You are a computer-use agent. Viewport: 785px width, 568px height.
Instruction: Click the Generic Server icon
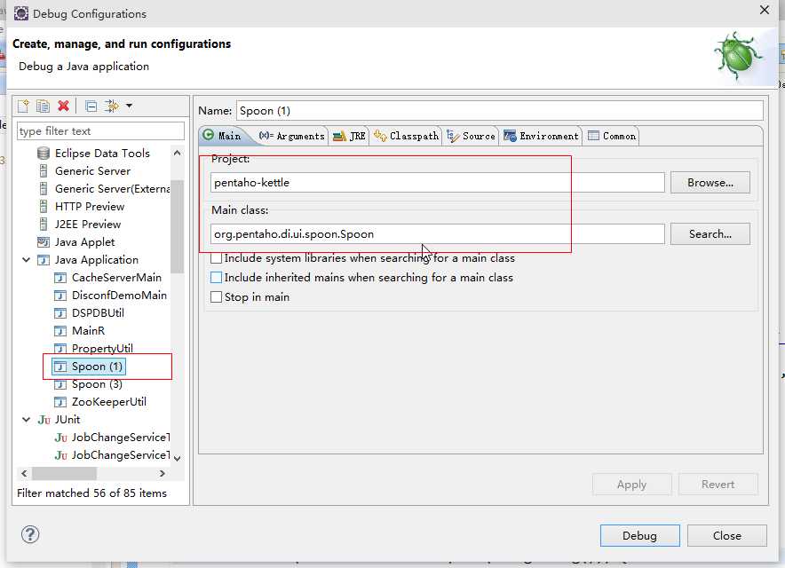[x=44, y=171]
